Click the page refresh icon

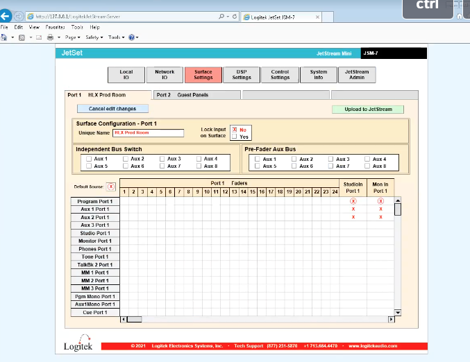235,17
